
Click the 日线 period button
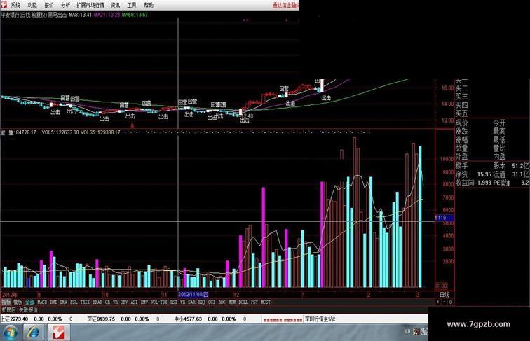pyautogui.click(x=444, y=295)
